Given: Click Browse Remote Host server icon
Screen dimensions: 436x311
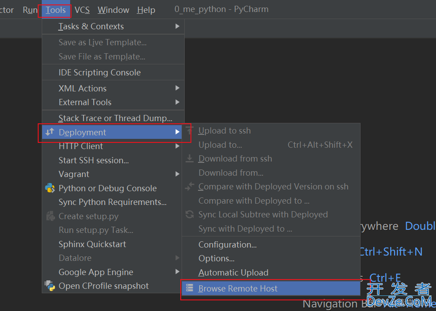Looking at the screenshot, I should click(190, 288).
